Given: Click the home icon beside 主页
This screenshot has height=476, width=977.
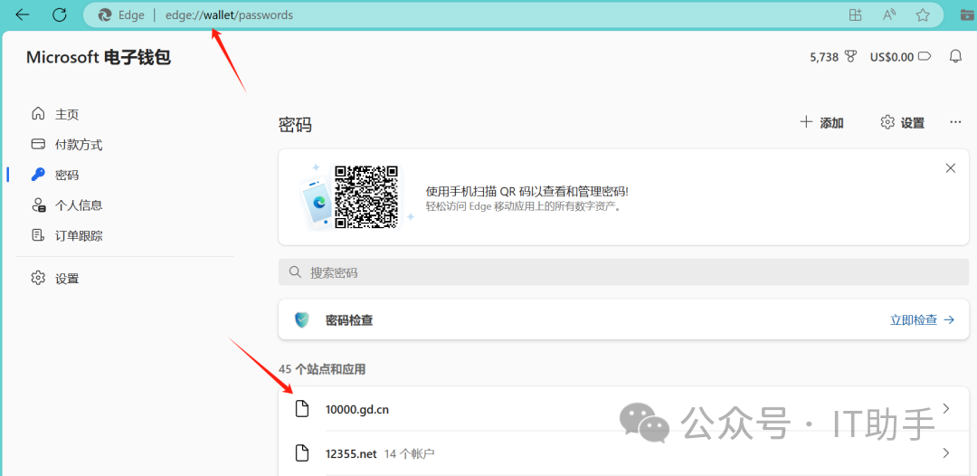Looking at the screenshot, I should [38, 113].
